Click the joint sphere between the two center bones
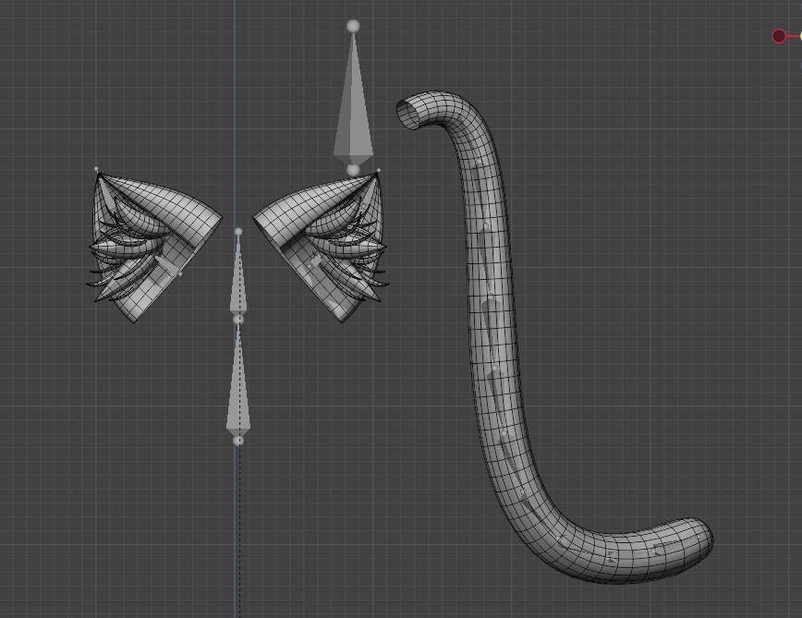The height and width of the screenshot is (618, 802). tap(238, 320)
